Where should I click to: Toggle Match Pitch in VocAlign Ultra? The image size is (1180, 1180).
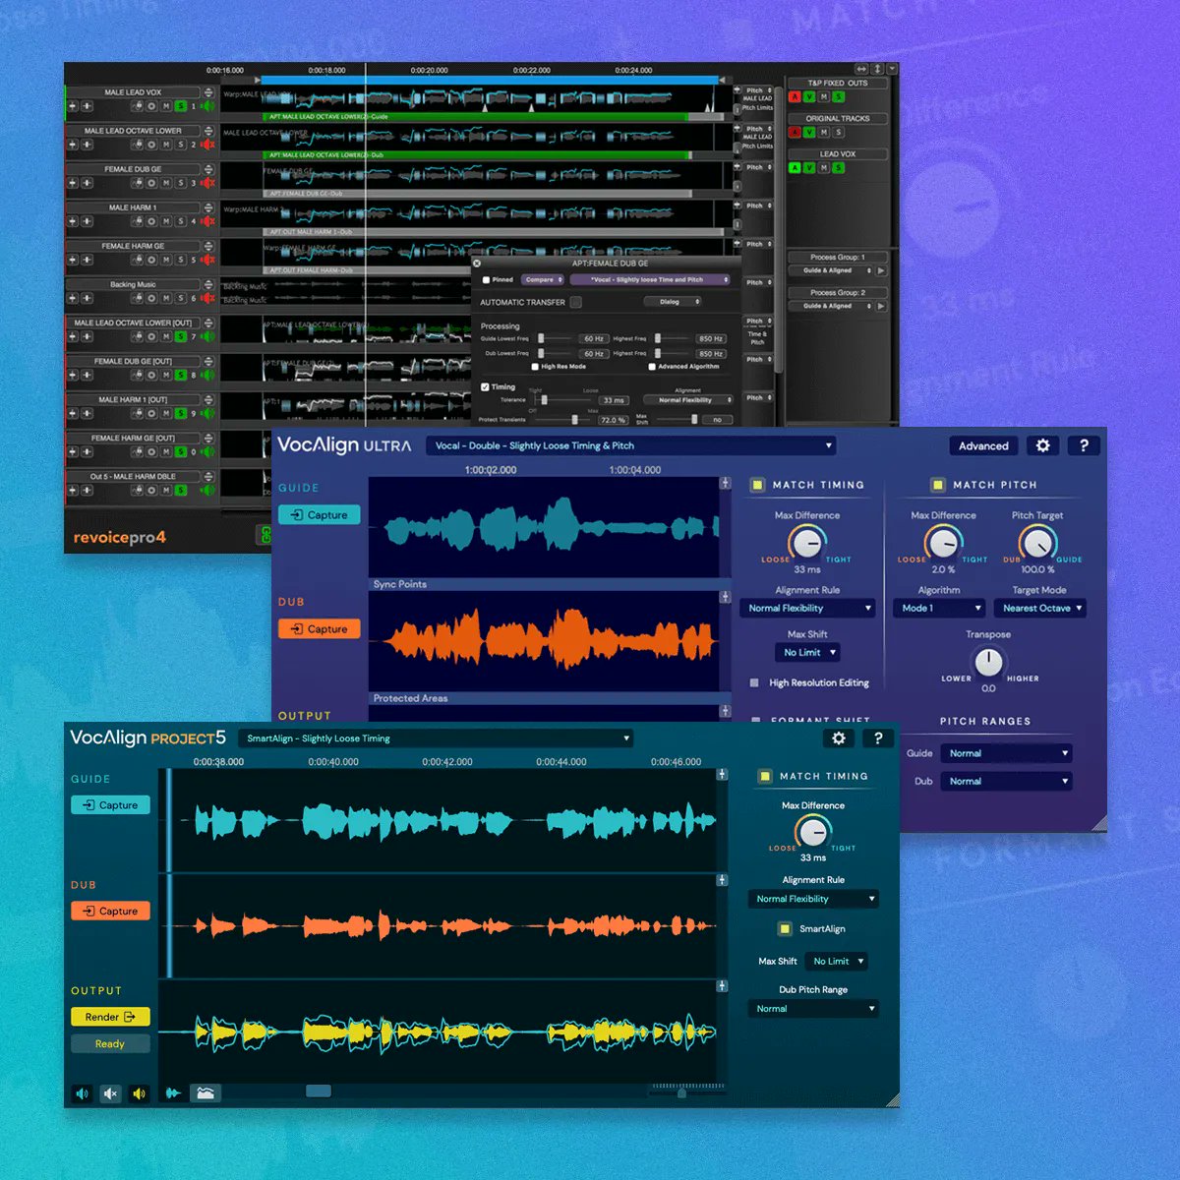[x=937, y=485]
